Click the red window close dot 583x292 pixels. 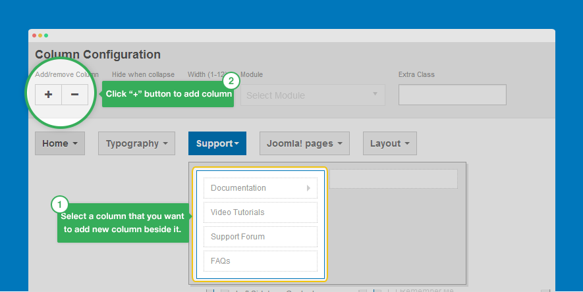[x=34, y=35]
